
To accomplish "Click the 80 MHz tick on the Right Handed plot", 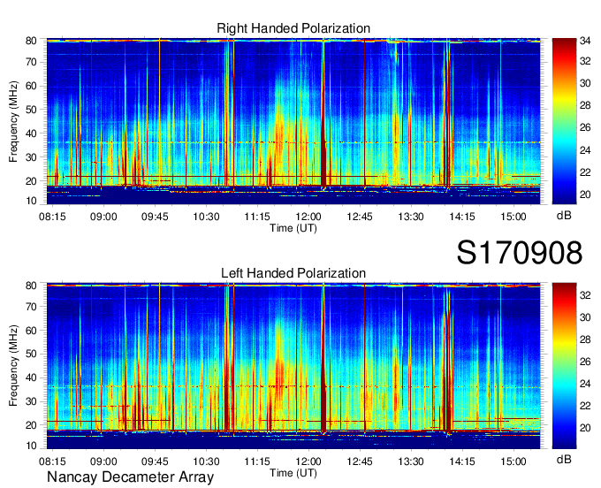I will [x=31, y=41].
